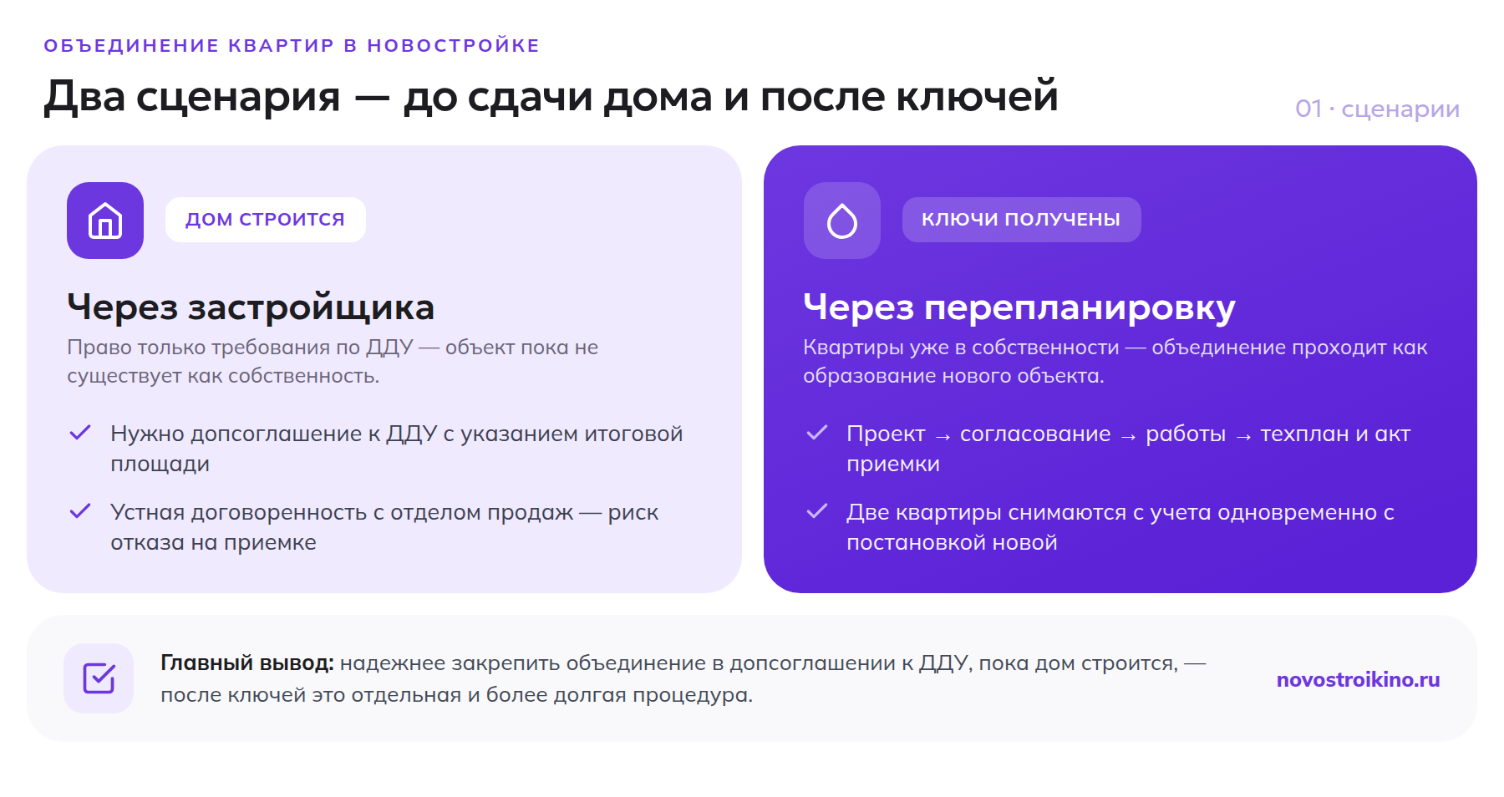Click checkmark beside Проект → согласование
The height and width of the screenshot is (797, 1504).
pos(816,433)
